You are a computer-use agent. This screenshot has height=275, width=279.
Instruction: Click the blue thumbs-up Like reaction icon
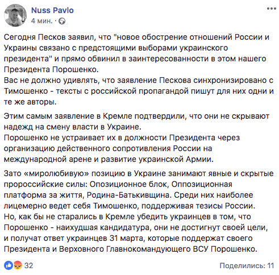9,265
